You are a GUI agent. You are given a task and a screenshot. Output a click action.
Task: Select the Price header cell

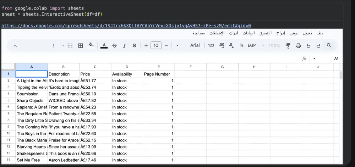click(x=95, y=74)
